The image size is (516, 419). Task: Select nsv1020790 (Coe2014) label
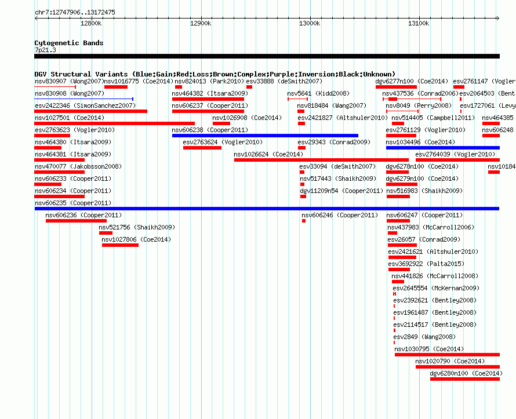[450, 361]
